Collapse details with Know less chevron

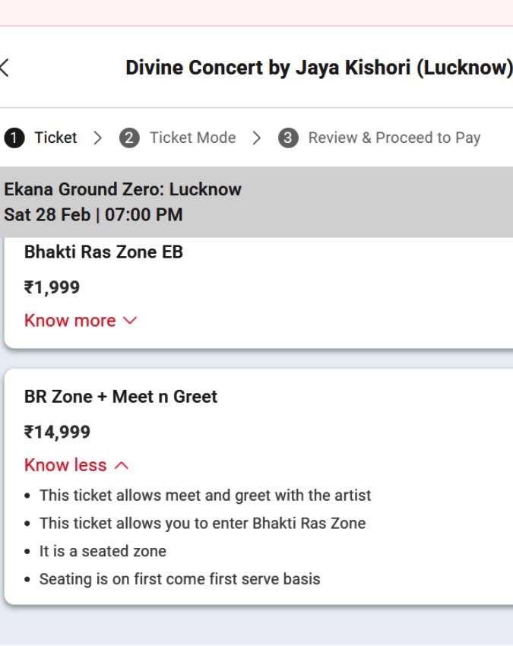click(122, 465)
